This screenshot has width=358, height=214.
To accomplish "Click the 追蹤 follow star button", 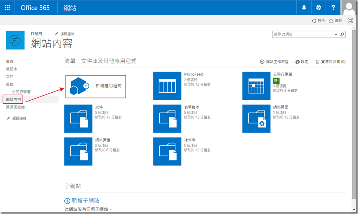I will (335, 21).
